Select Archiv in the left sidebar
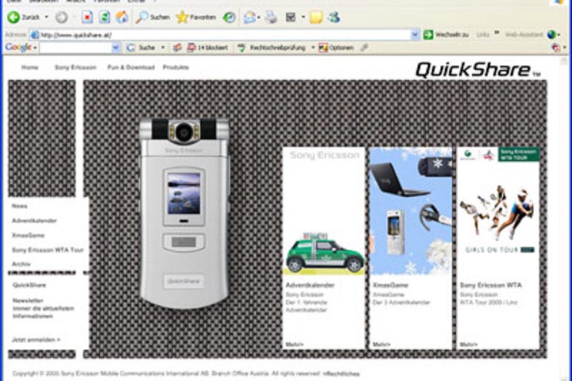Image resolution: width=572 pixels, height=381 pixels. click(21, 264)
